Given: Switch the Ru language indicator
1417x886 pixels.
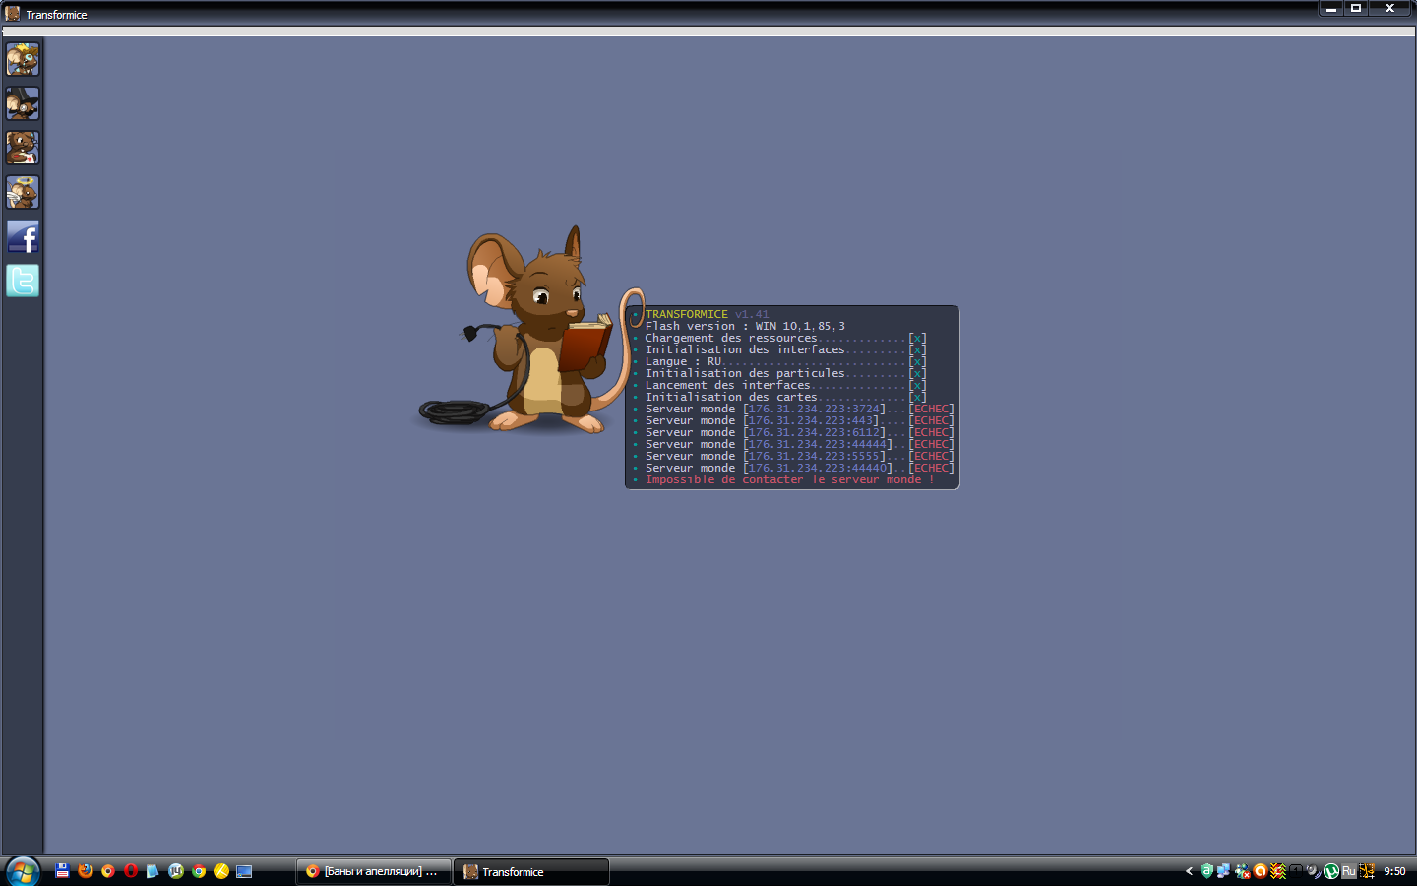Looking at the screenshot, I should point(1349,871).
